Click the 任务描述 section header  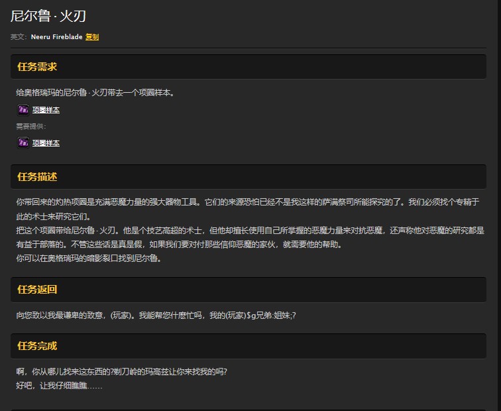coord(37,177)
